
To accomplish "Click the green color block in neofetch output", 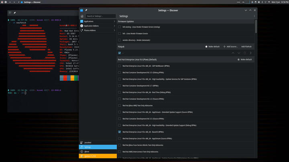I will tap(76, 78).
